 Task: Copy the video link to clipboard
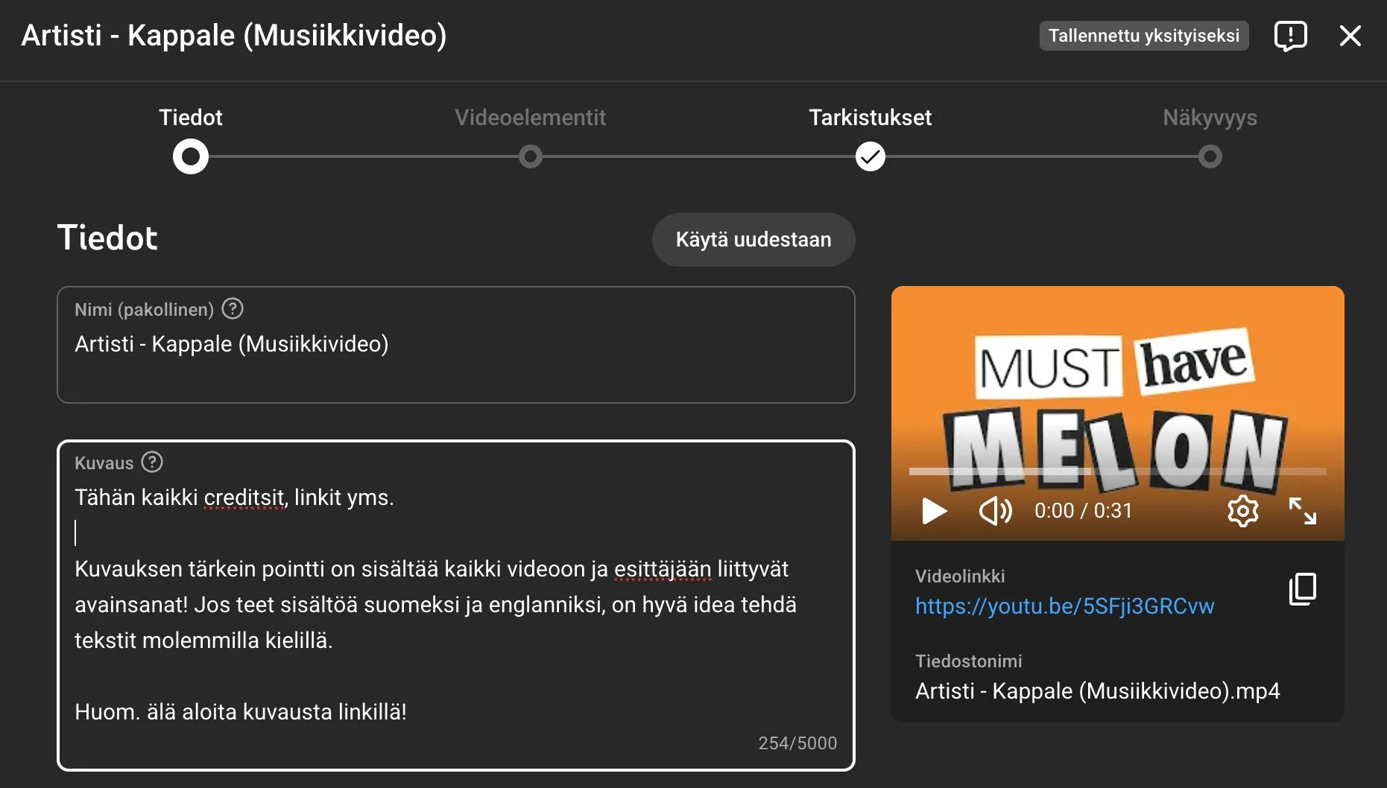[x=1302, y=589]
